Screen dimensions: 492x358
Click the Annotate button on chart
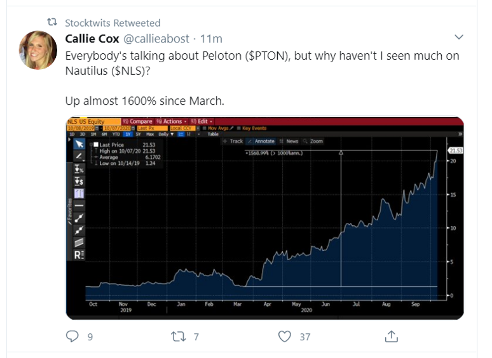pyautogui.click(x=263, y=141)
